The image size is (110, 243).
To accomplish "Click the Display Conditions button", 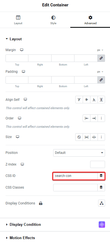I will 101,203.
